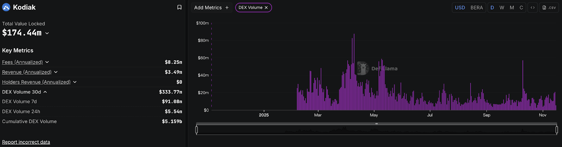Screen dimensions: 562x147
Task: Click the top grip of range selector
Action: click(377, 123)
